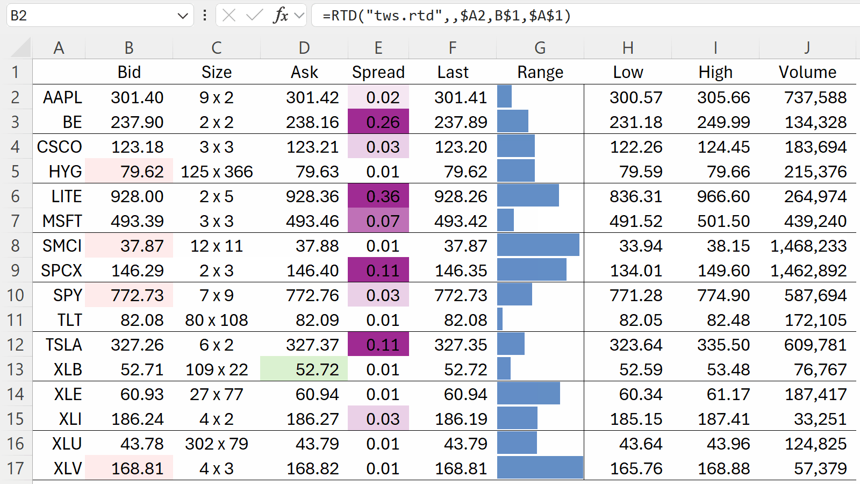Click the TSLA ask cell 327.37

click(x=304, y=344)
